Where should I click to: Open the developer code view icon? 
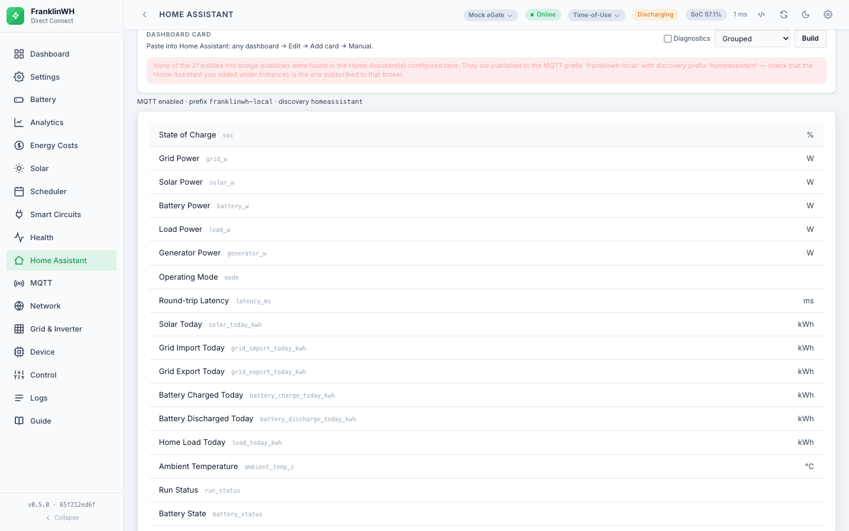click(762, 15)
